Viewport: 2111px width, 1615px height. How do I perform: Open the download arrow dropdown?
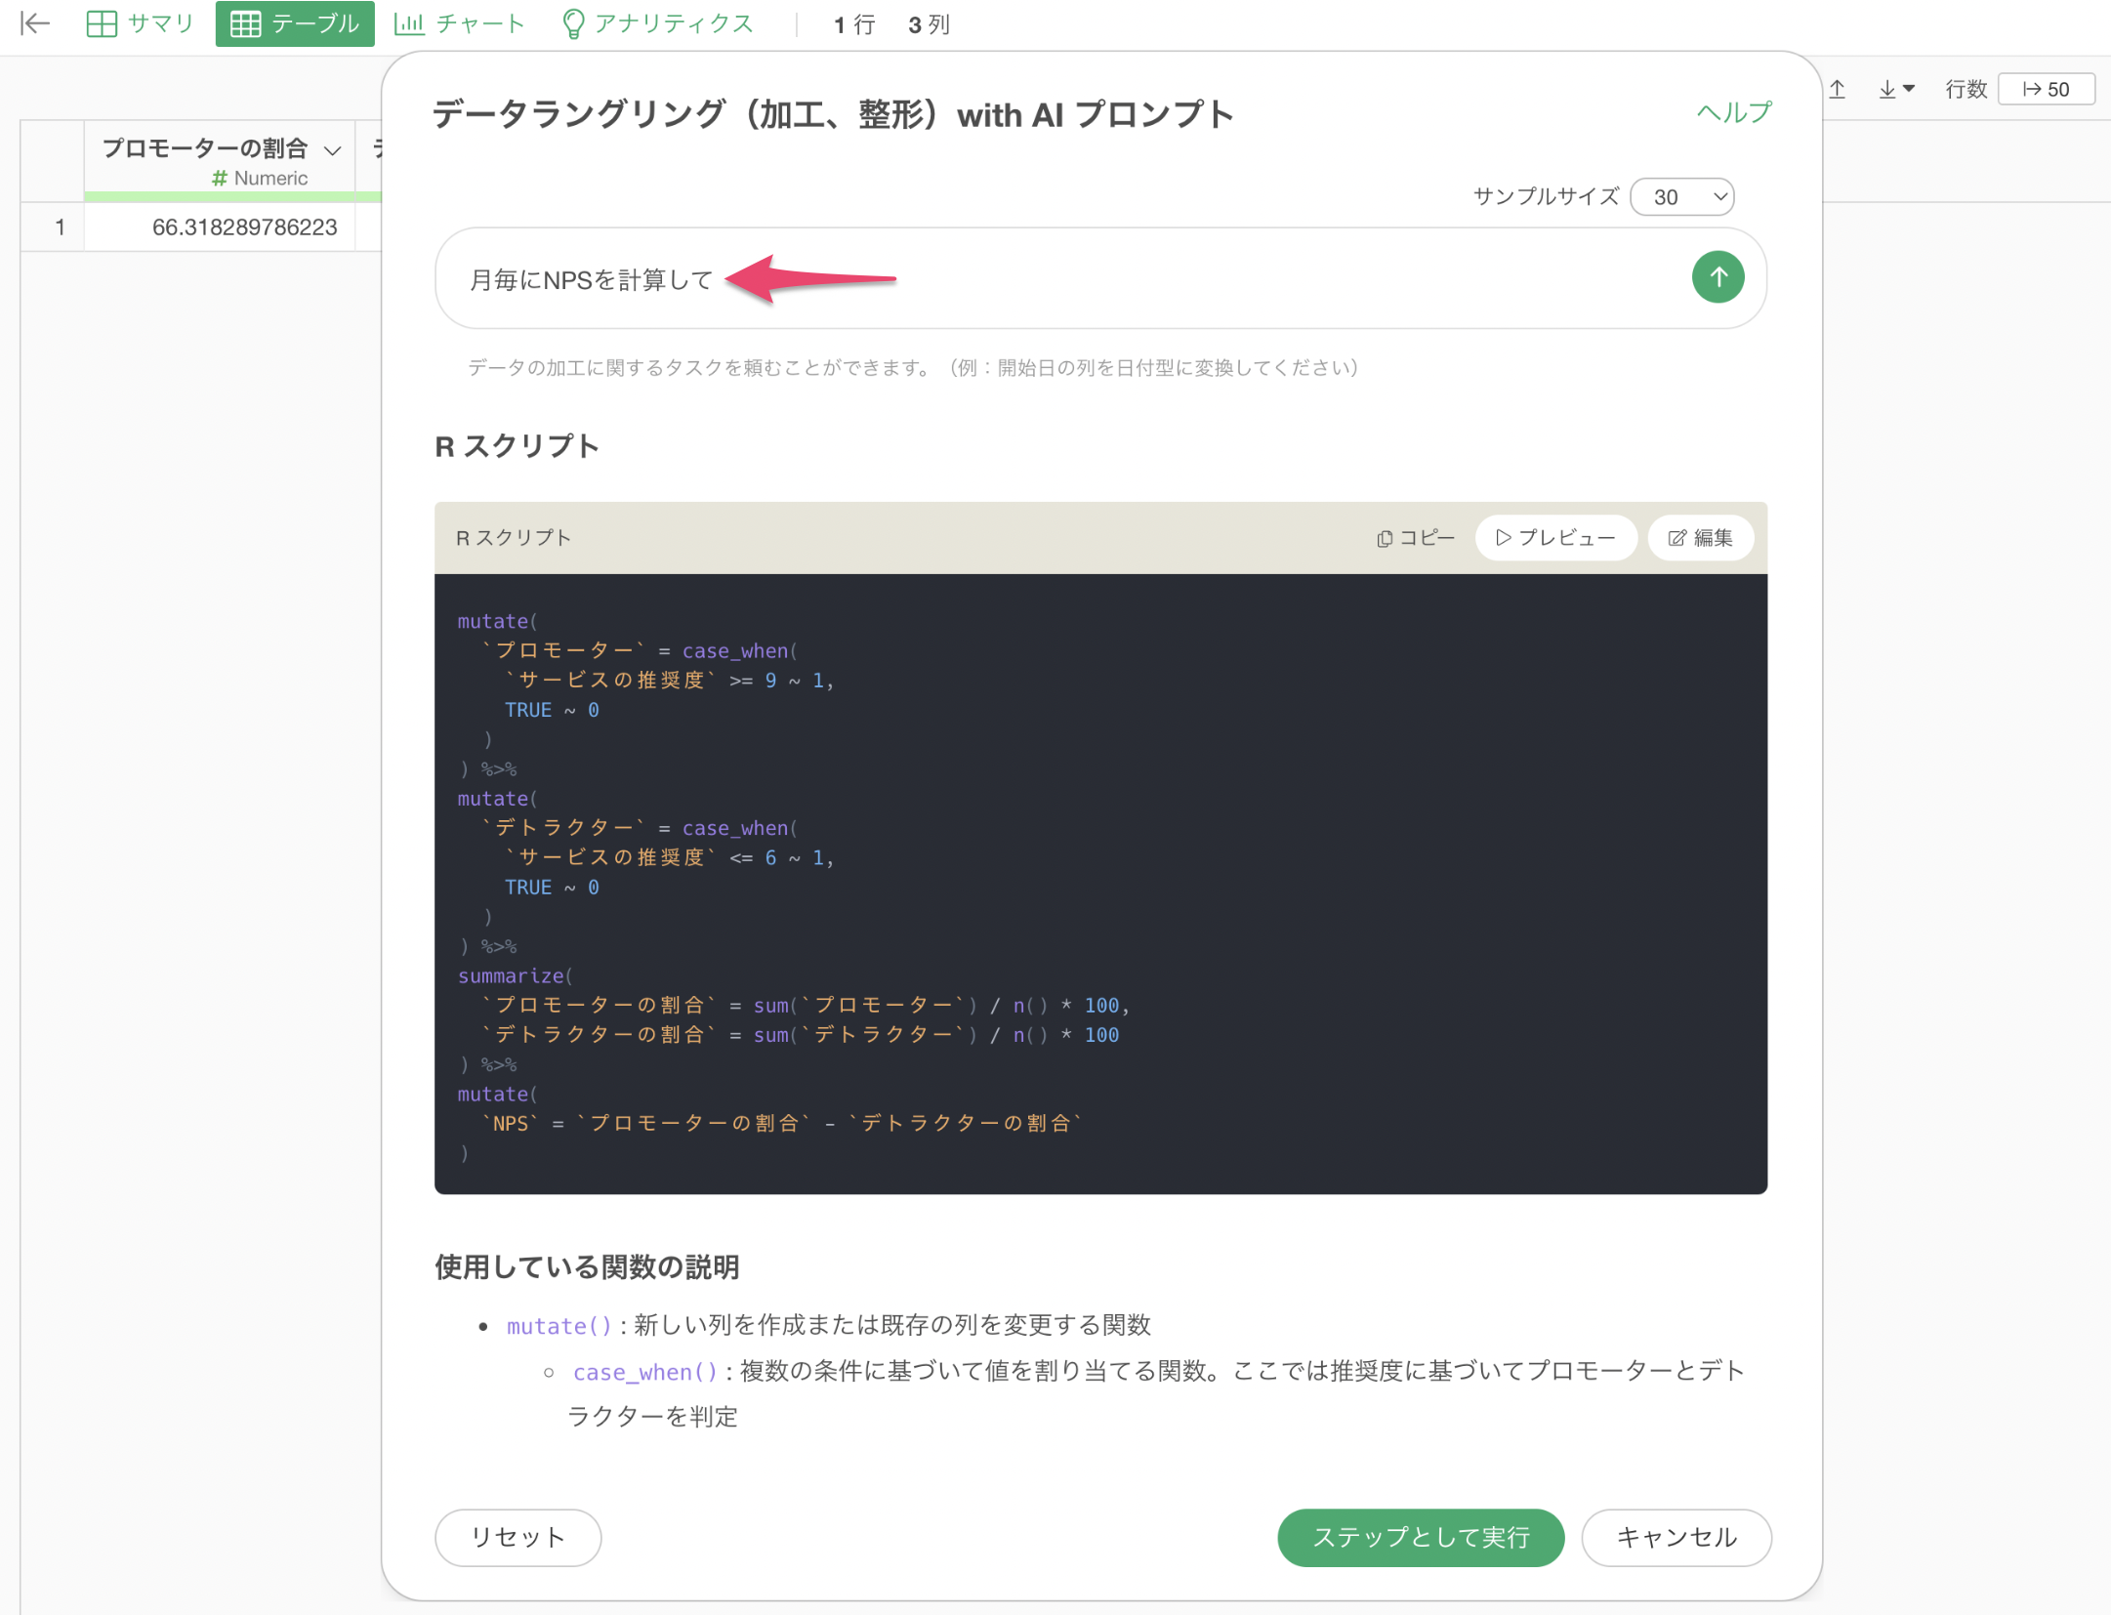1896,90
